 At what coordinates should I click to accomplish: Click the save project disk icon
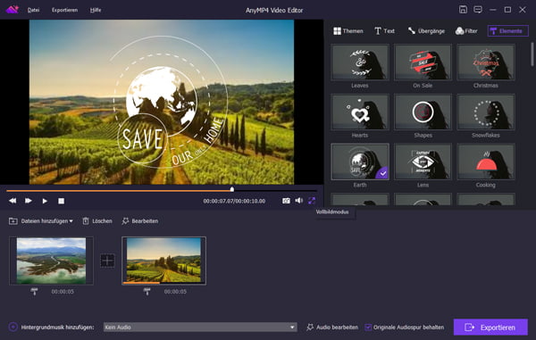coord(463,10)
